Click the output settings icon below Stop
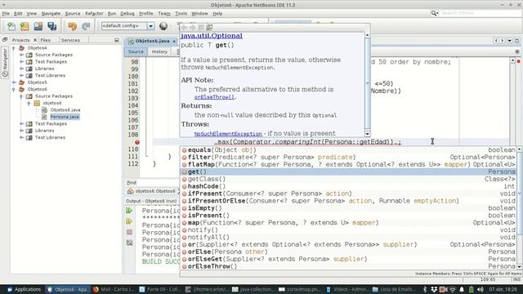The height and width of the screenshot is (294, 523). click(x=129, y=243)
